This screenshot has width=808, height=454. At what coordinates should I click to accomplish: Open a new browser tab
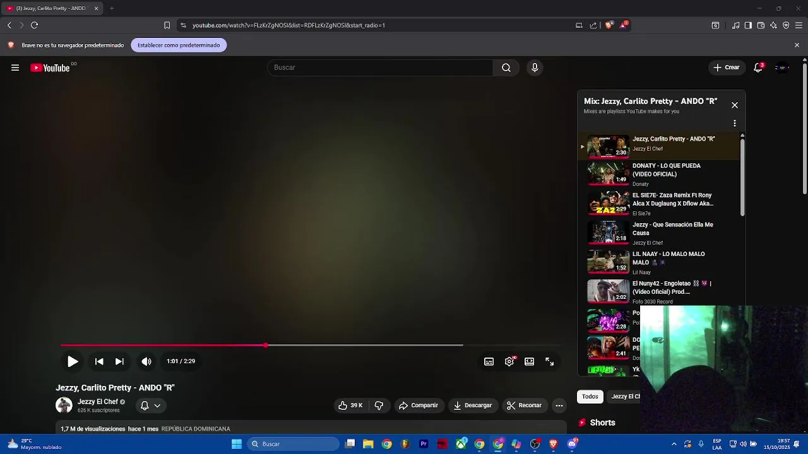coord(112,8)
